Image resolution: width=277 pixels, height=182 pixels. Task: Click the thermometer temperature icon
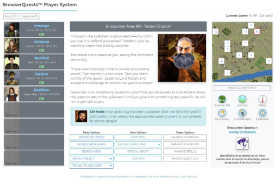pos(263,99)
